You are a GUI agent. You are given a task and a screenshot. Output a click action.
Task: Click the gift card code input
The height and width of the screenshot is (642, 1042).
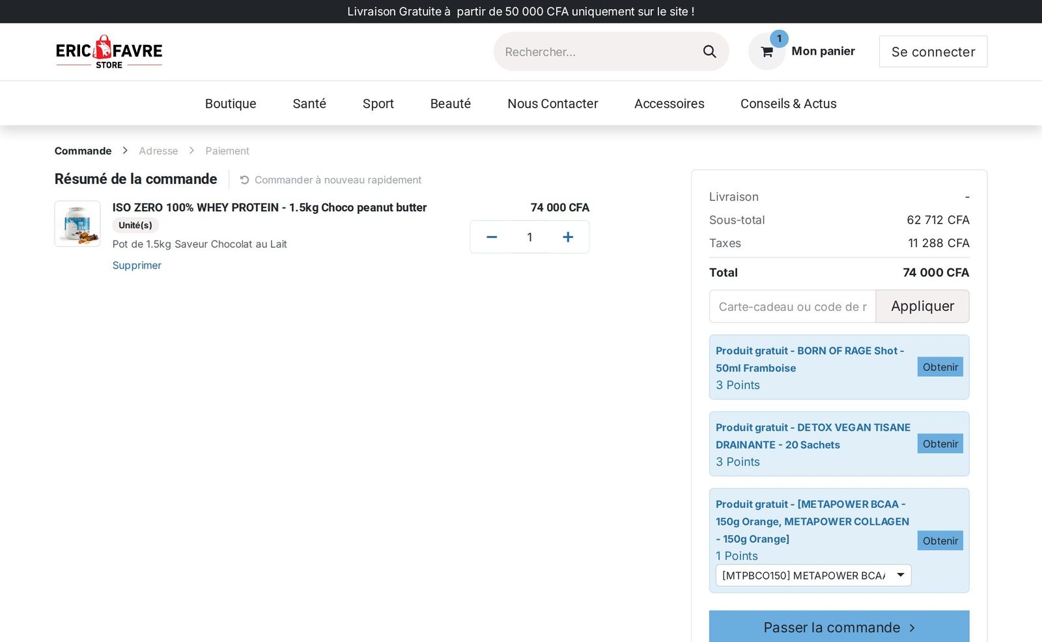coord(793,306)
